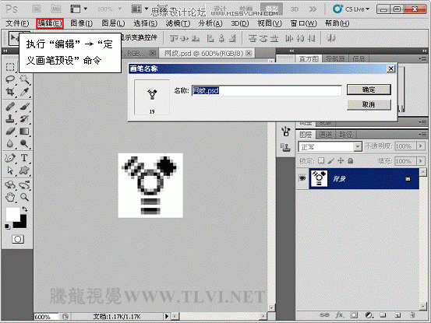The height and width of the screenshot is (323, 431).
Task: Switch to 导航器 tab
Action: [335, 58]
